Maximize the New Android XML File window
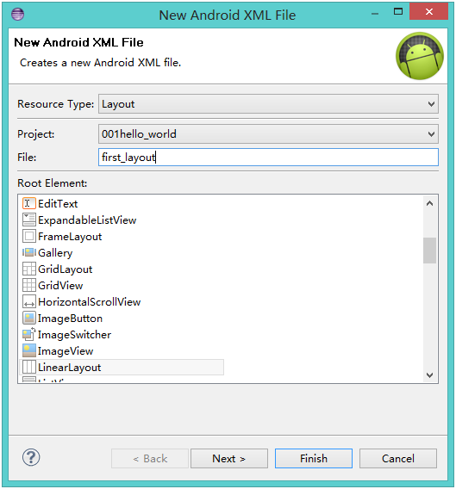This screenshot has width=456, height=489. (x=398, y=12)
